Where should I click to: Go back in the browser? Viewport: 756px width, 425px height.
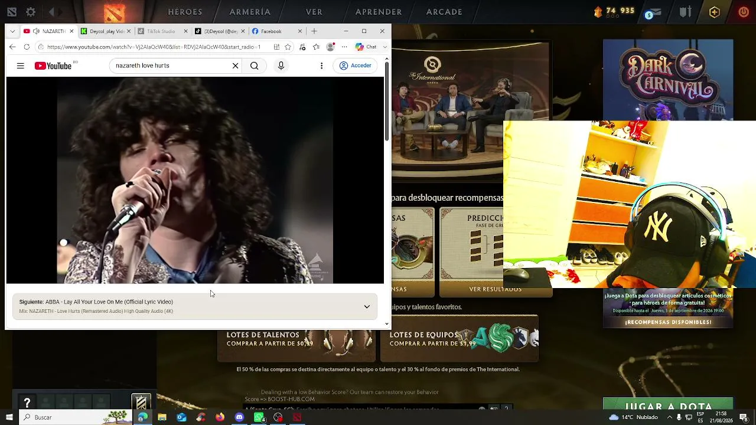pyautogui.click(x=12, y=47)
